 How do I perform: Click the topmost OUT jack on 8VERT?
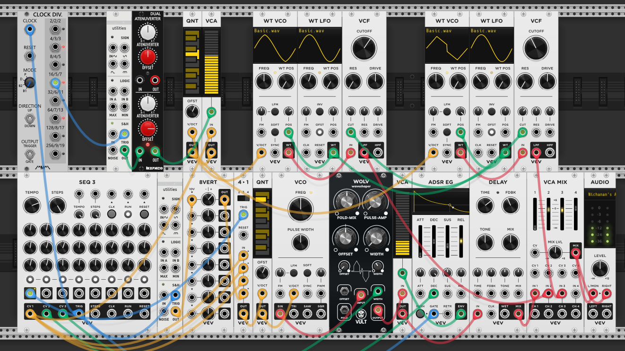[x=224, y=199]
